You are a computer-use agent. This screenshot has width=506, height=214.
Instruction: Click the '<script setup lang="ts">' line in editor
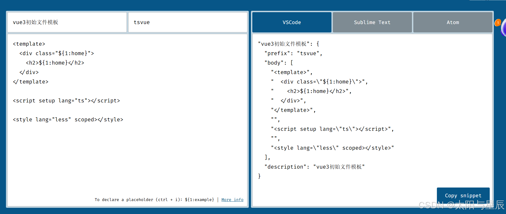[66, 101]
